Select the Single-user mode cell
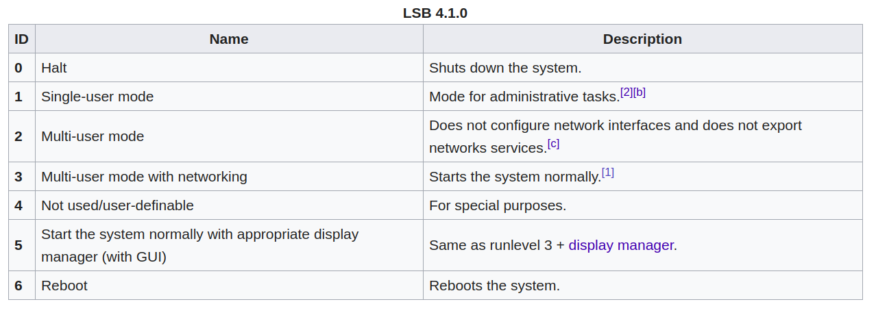The image size is (876, 315). coord(229,97)
